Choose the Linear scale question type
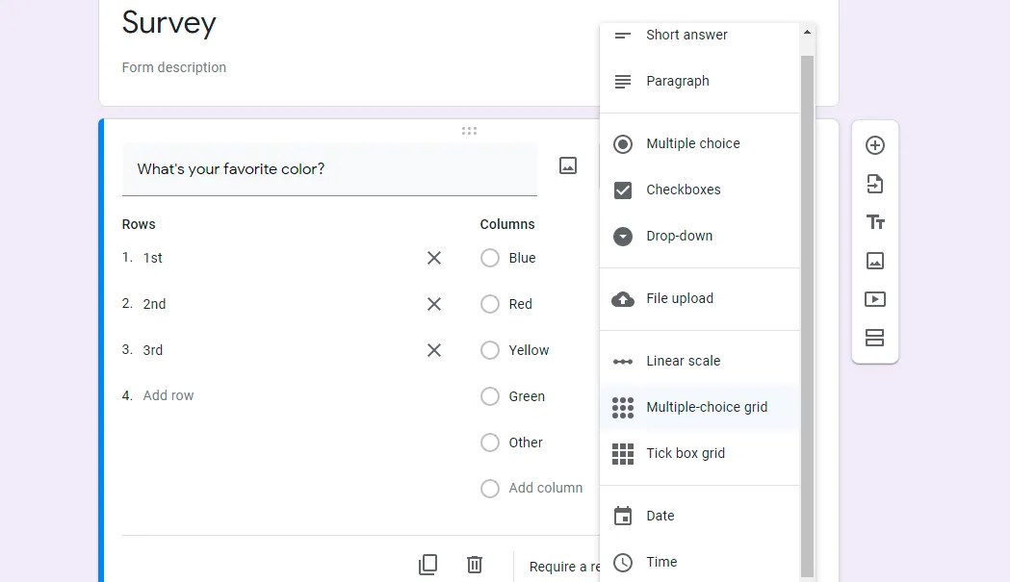Screen dimensions: 1010x582 point(683,361)
